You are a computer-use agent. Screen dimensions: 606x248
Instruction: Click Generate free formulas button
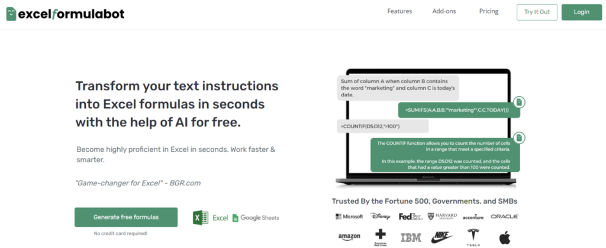click(126, 217)
